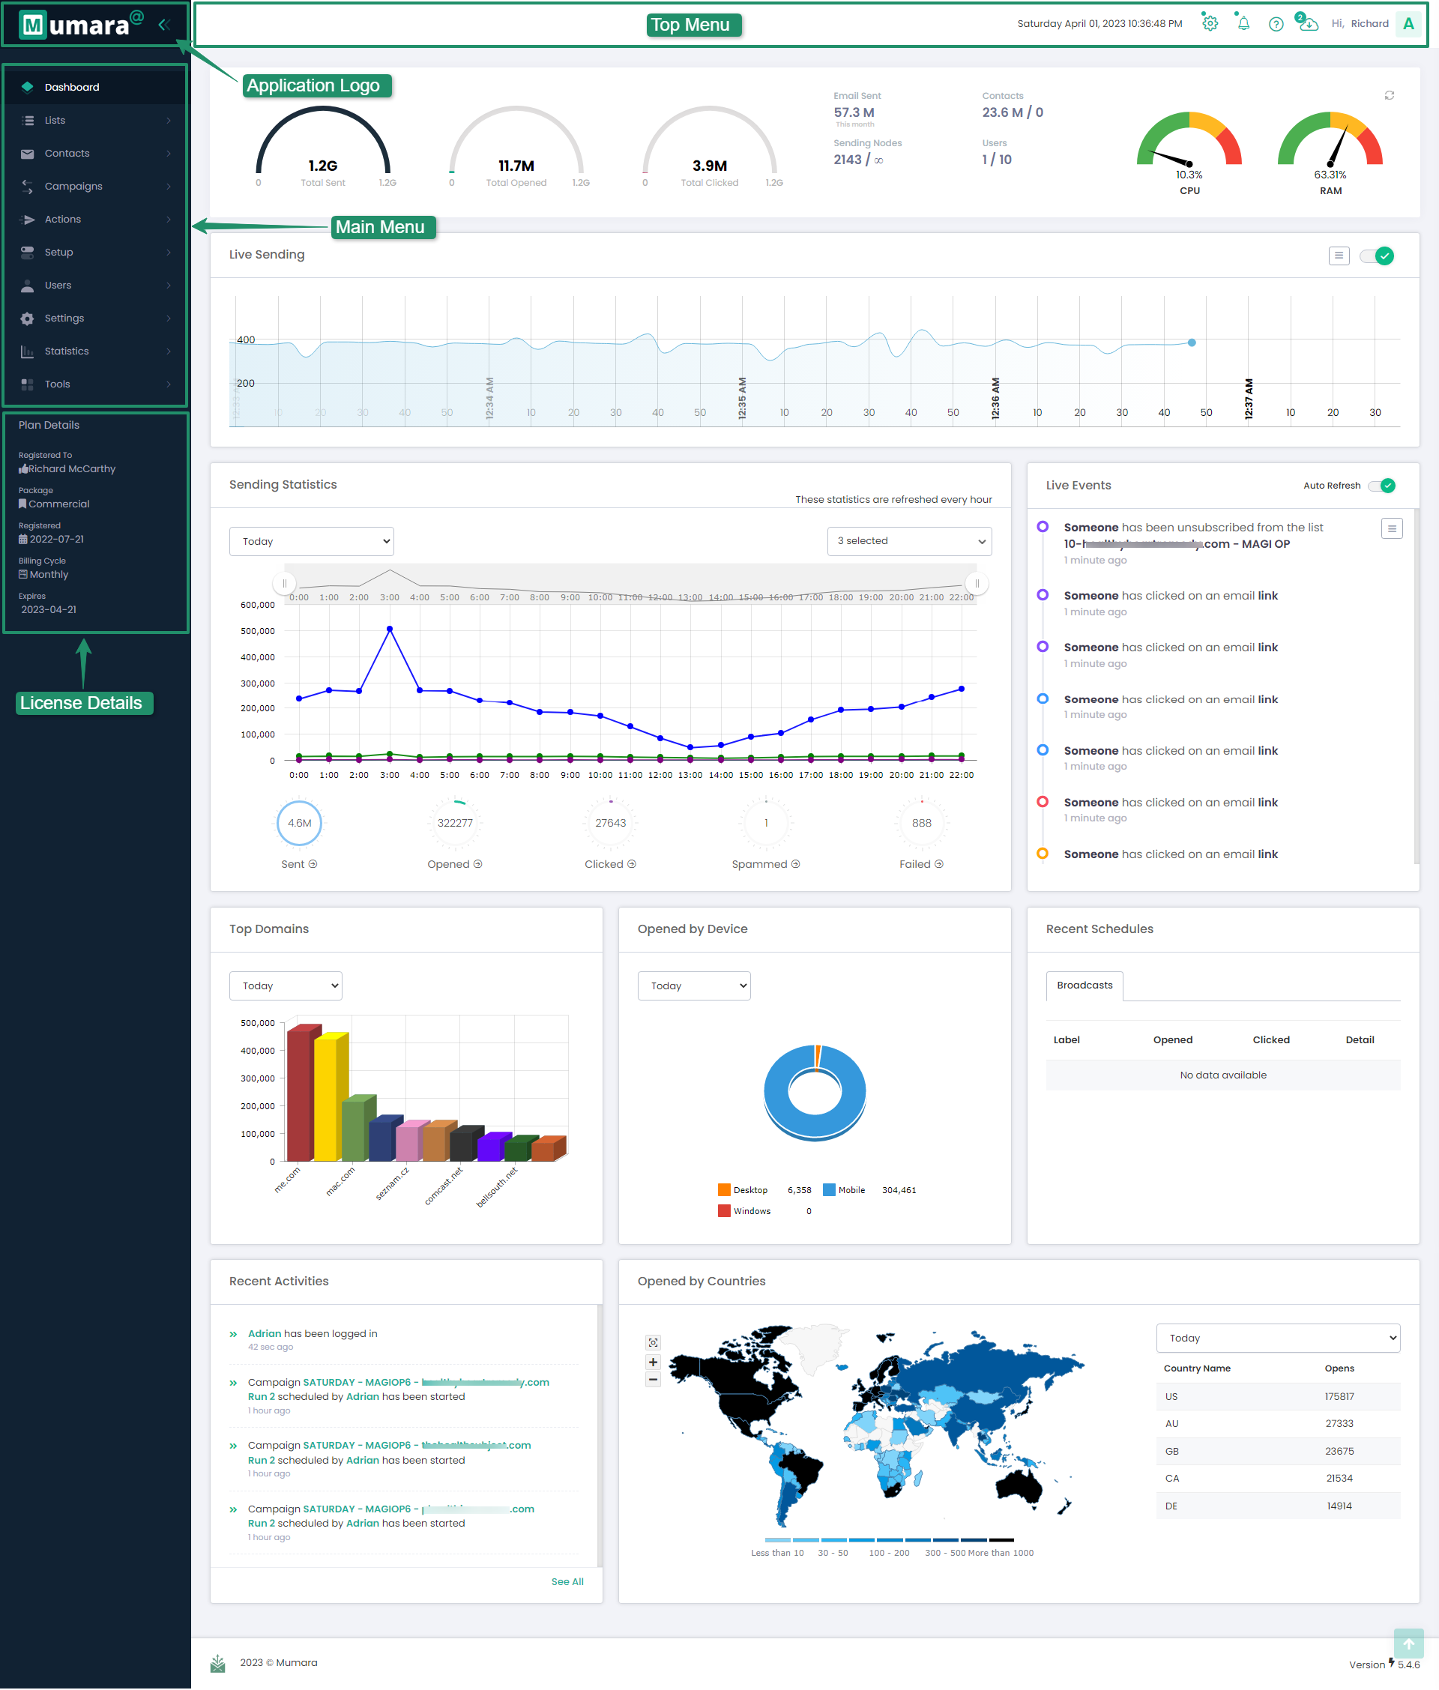Open the Opened by Device Today dropdown
Image resolution: width=1439 pixels, height=1690 pixels.
(694, 986)
